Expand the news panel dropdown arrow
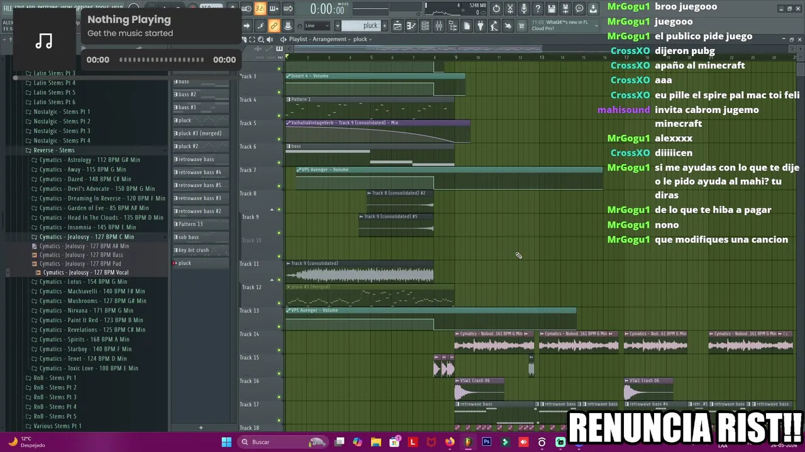This screenshot has width=805, height=452. click(x=597, y=26)
